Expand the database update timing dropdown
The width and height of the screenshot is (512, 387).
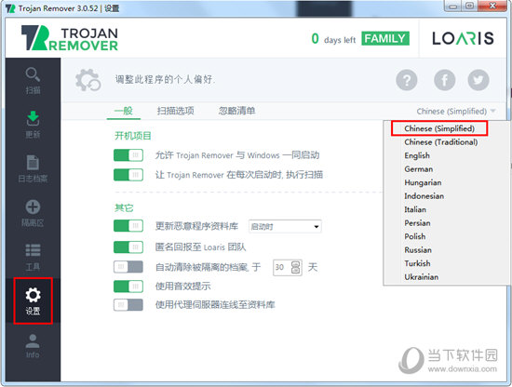[x=285, y=226]
